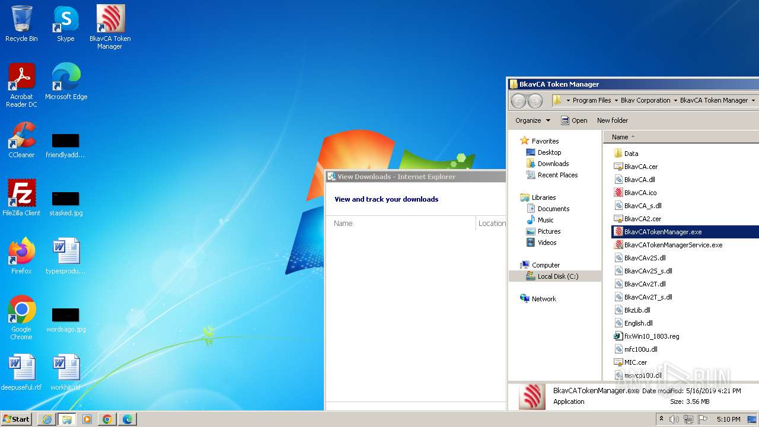Show hidden tray icons arrow
Viewport: 759px width, 427px height.
(662, 419)
